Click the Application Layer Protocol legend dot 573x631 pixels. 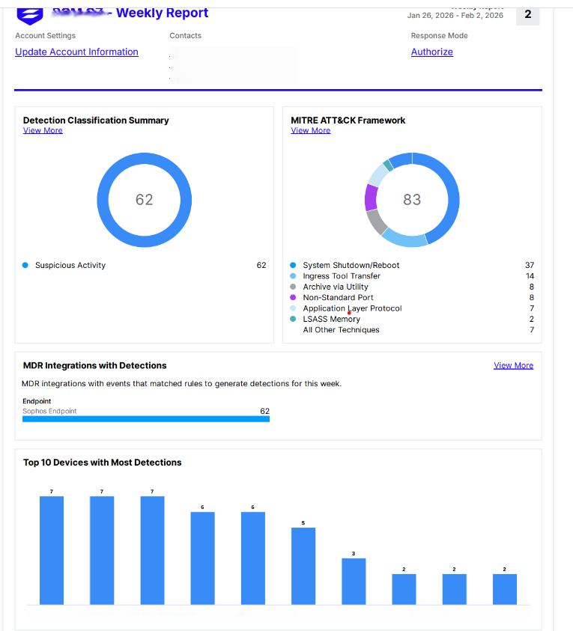tap(293, 308)
